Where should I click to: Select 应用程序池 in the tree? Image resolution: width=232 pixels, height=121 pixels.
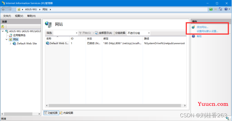tap(19, 35)
